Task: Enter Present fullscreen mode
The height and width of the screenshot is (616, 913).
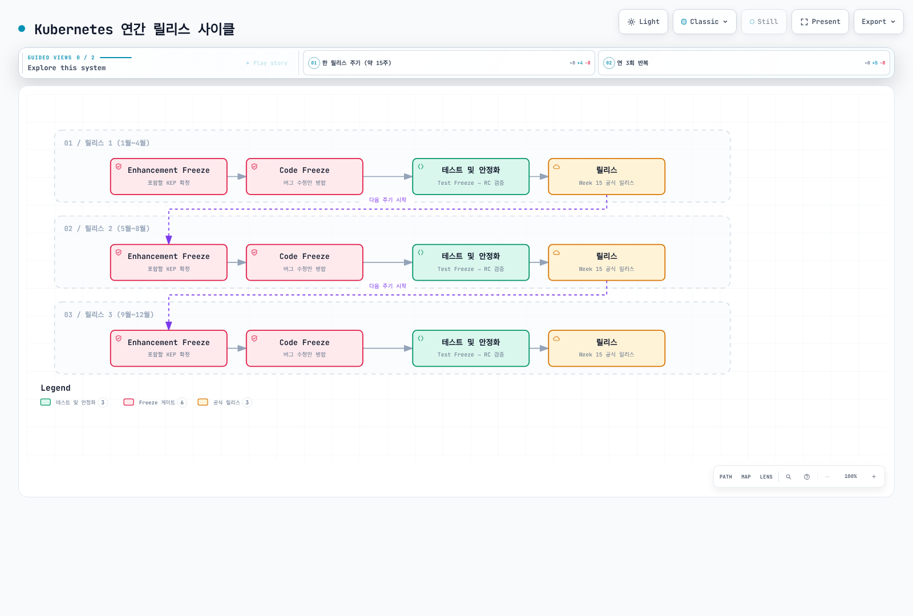Action: click(820, 22)
